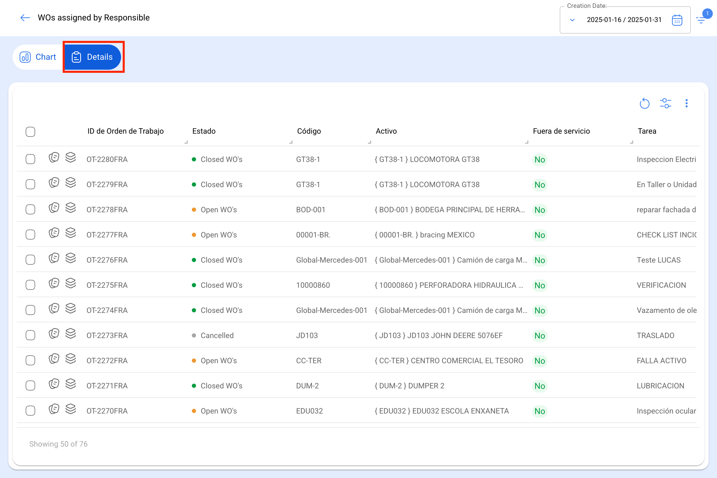Open layers icon for OT-2278FRA

pos(71,208)
